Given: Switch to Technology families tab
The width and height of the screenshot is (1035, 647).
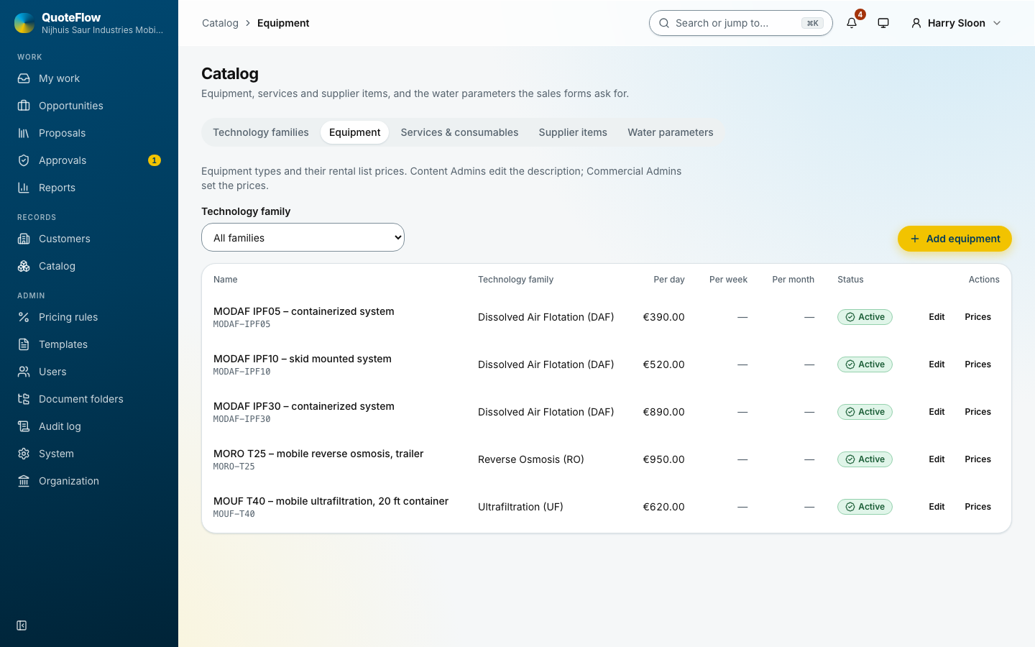Looking at the screenshot, I should pos(261,132).
